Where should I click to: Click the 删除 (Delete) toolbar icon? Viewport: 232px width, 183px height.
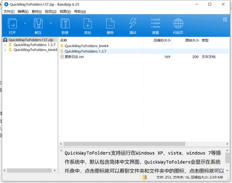tap(110, 23)
